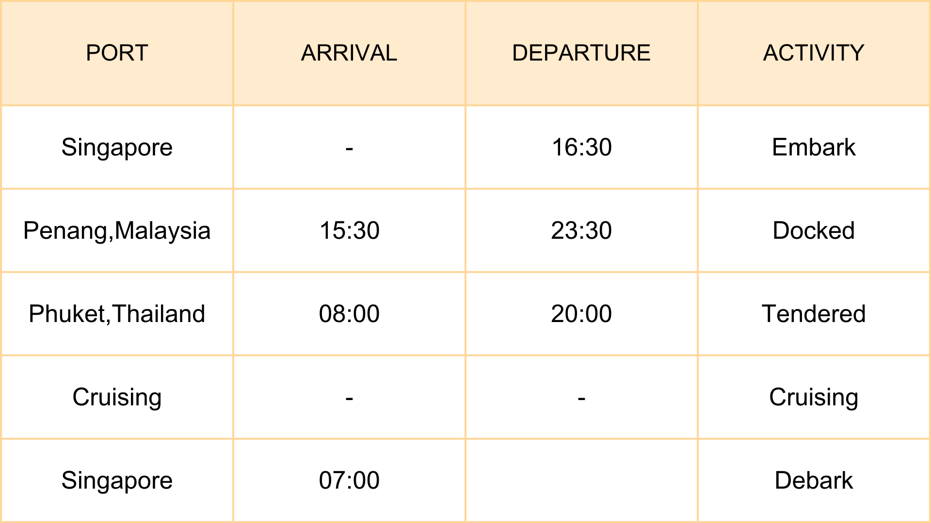Click the Embark activity cell

tap(814, 147)
